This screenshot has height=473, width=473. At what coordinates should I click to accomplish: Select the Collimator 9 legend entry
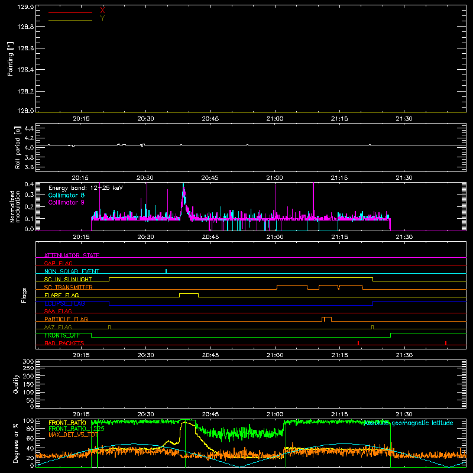66,202
